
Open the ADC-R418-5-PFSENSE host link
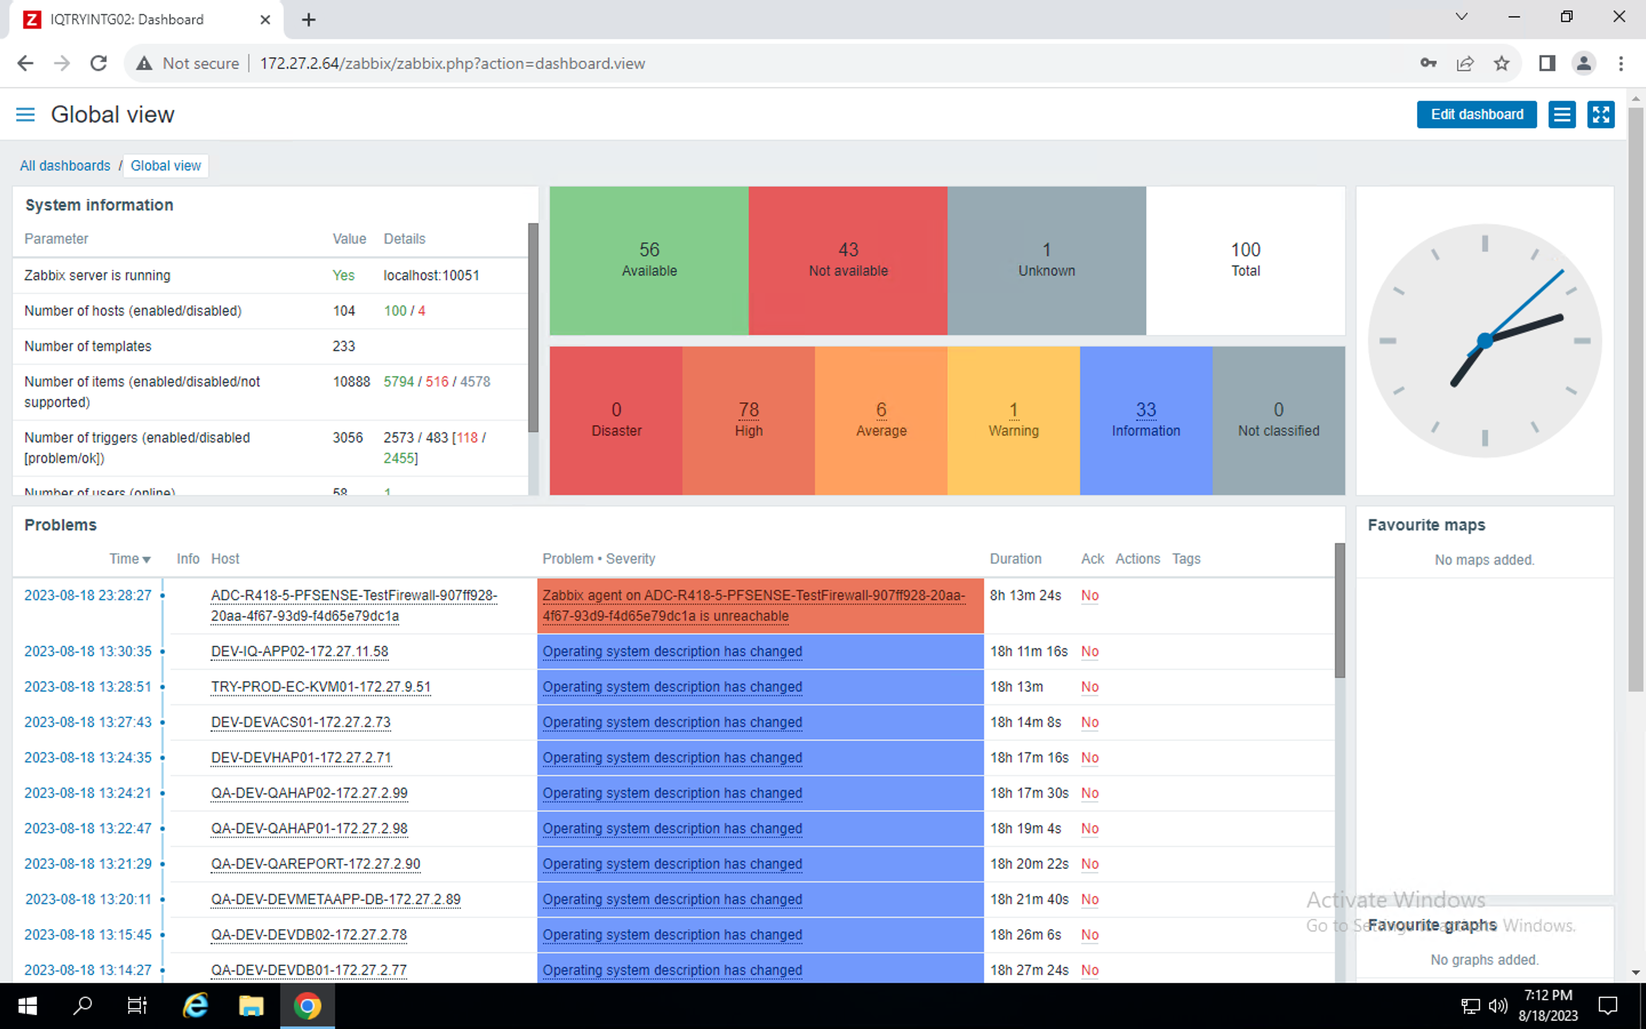click(x=354, y=606)
